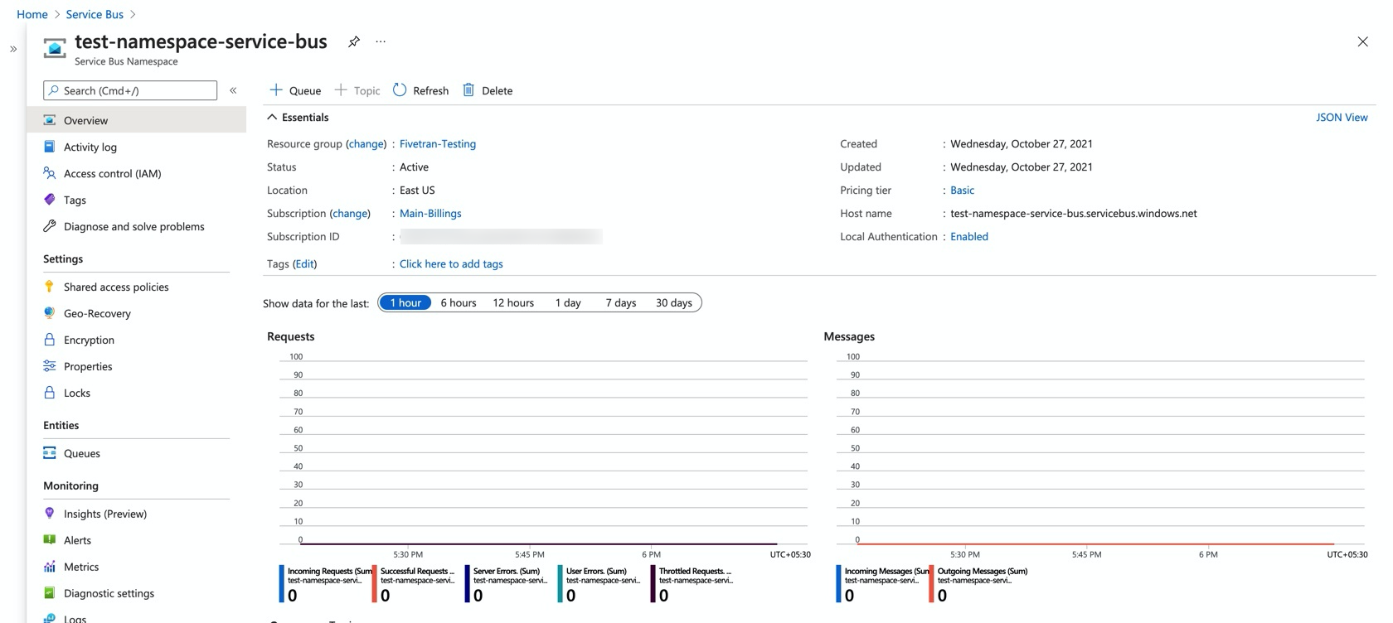Image resolution: width=1393 pixels, height=623 pixels.
Task: Click the Activity log icon
Action: click(x=50, y=147)
